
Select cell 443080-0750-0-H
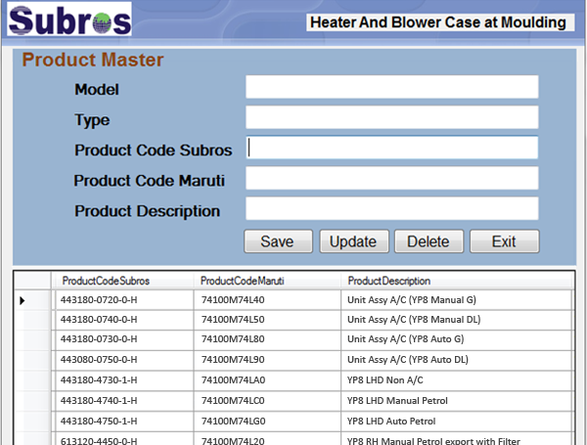tap(124, 360)
